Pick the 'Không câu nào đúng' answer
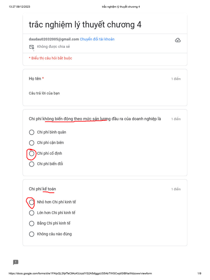Screen dimensions: 210x280 32,234
